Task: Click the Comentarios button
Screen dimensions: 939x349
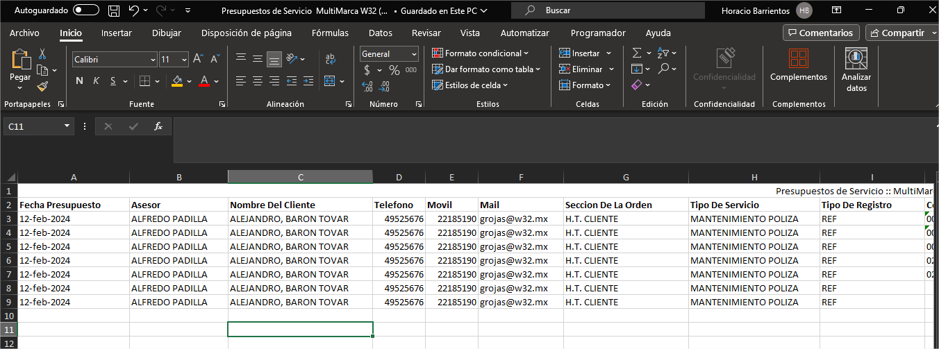Action: (x=821, y=33)
